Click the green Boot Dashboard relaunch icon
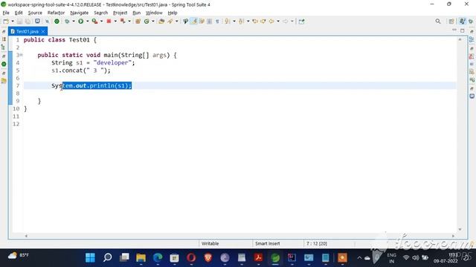 coord(57,22)
